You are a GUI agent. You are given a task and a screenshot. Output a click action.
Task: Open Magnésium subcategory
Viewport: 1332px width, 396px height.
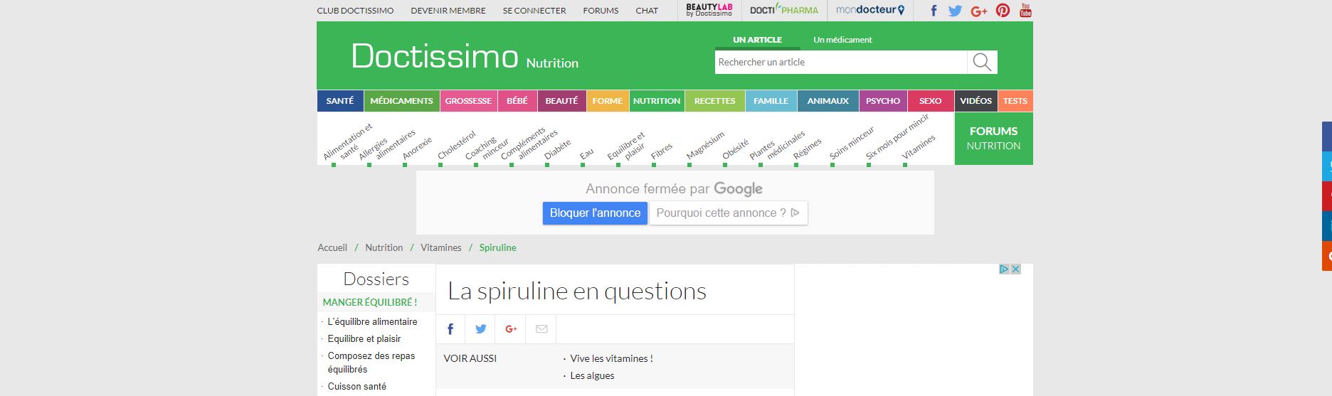(705, 146)
